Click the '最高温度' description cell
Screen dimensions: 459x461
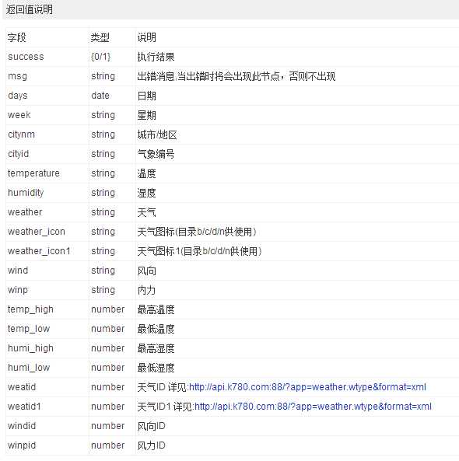(156, 309)
